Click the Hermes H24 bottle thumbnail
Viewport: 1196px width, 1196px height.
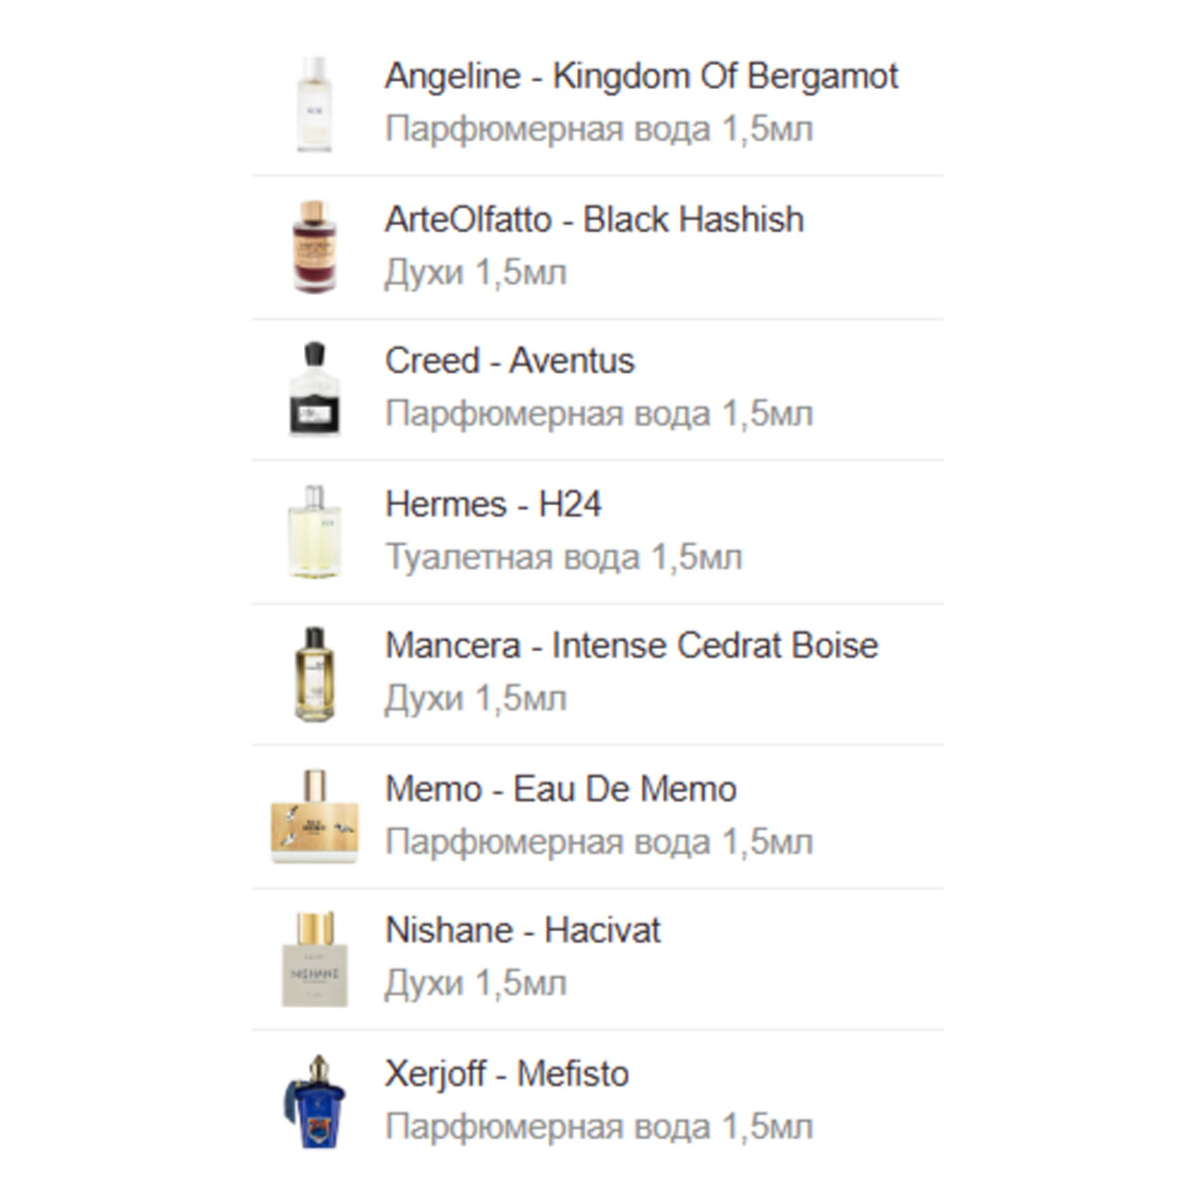pyautogui.click(x=314, y=531)
